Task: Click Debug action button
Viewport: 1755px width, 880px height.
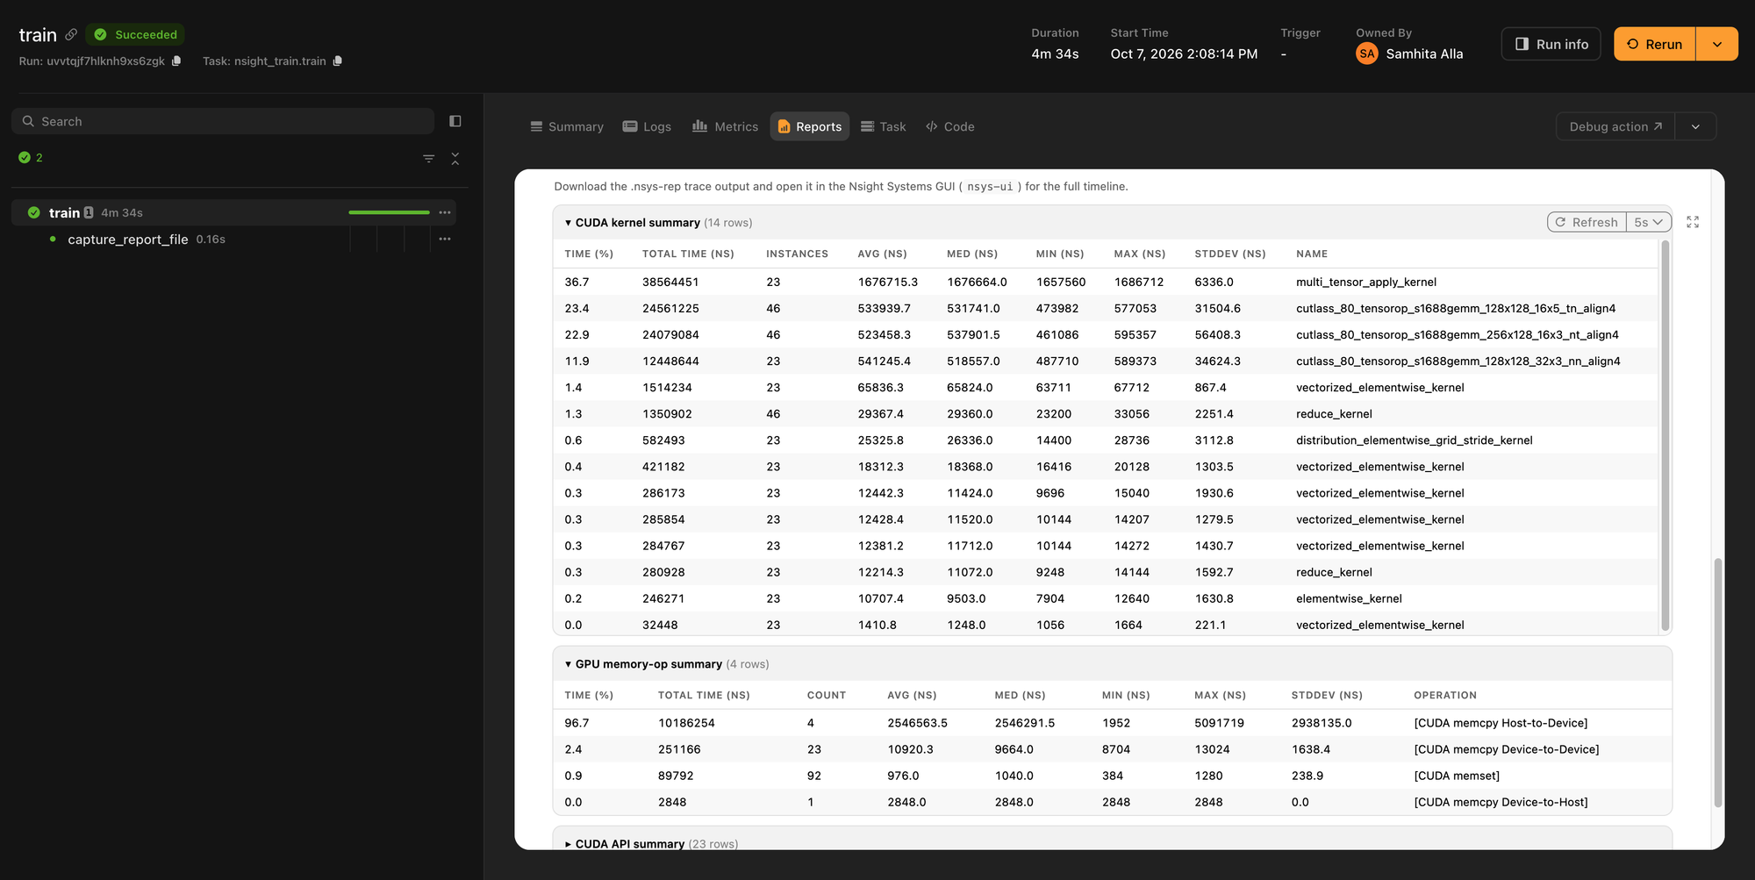Action: pos(1615,126)
